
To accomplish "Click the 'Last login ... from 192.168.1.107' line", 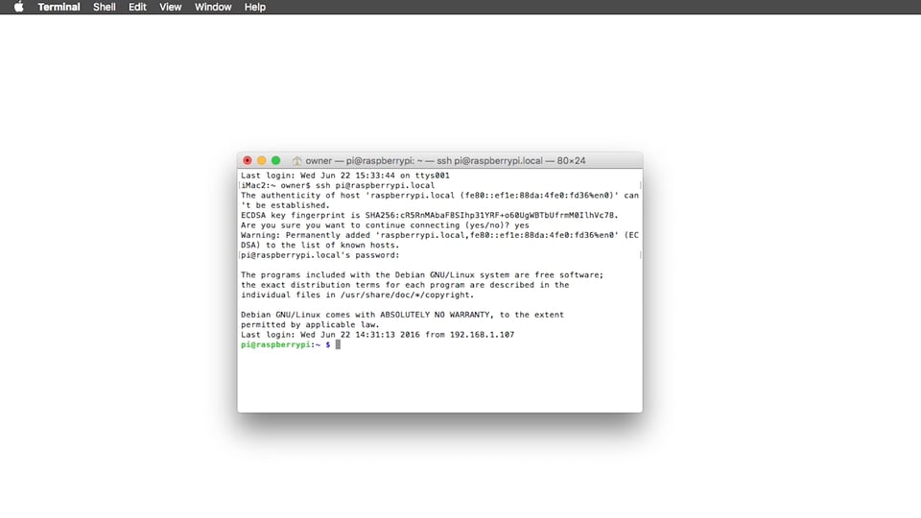I will click(378, 335).
